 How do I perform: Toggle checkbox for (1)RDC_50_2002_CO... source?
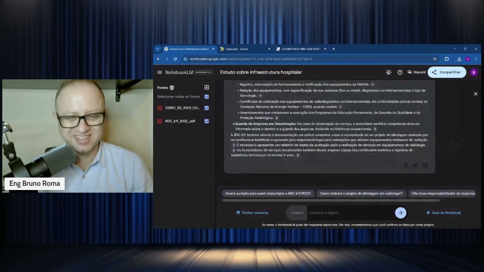pyautogui.click(x=206, y=108)
